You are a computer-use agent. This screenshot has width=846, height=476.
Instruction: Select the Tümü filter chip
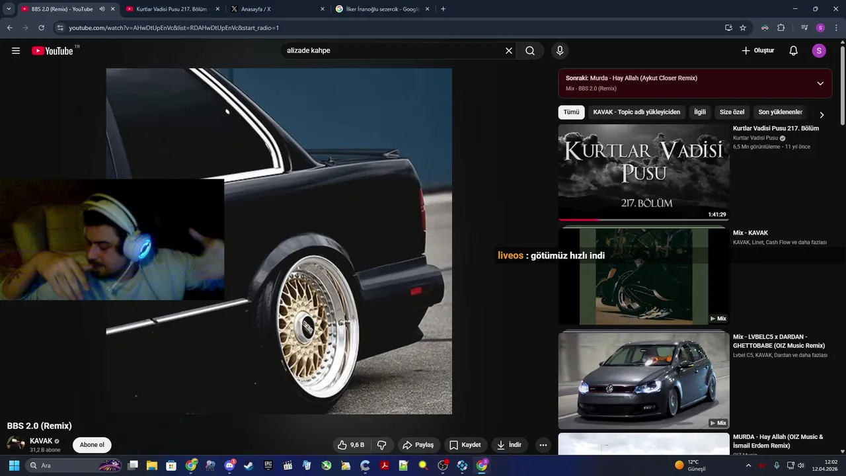571,112
